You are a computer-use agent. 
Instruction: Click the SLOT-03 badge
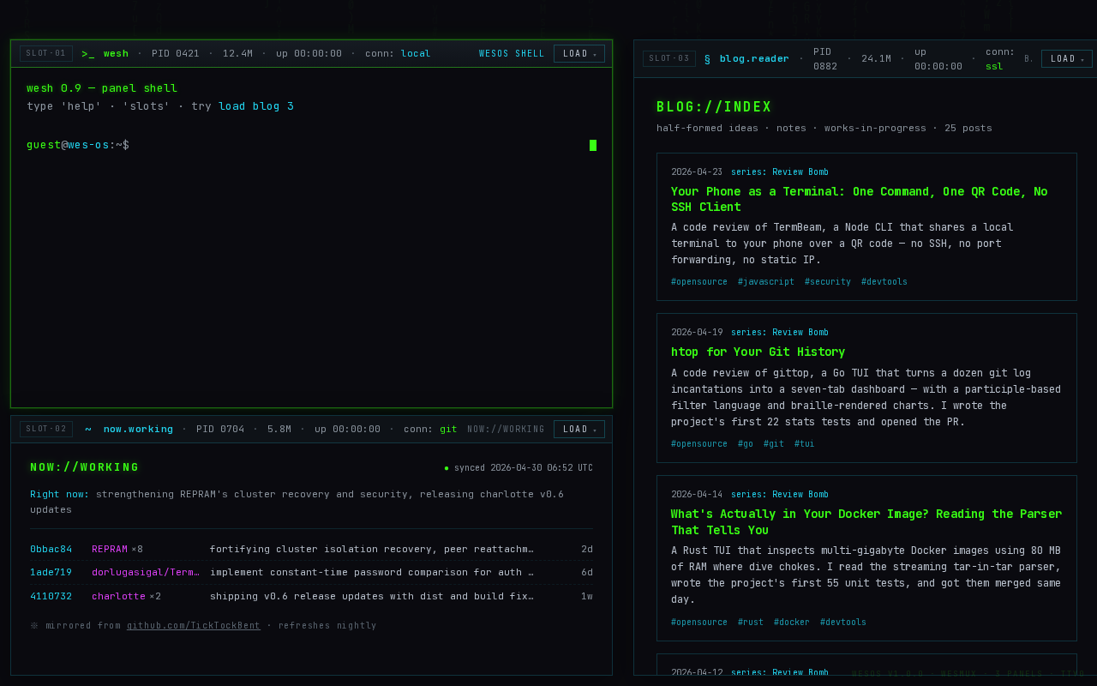coord(669,58)
